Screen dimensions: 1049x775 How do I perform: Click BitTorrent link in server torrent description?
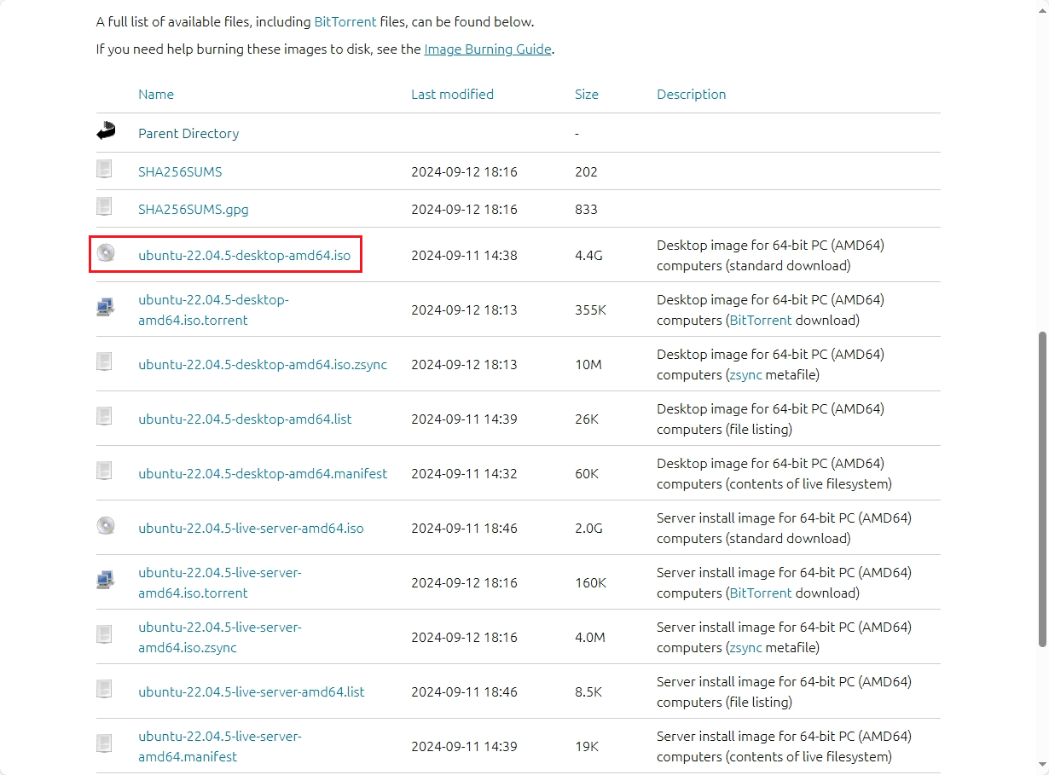pyautogui.click(x=760, y=593)
